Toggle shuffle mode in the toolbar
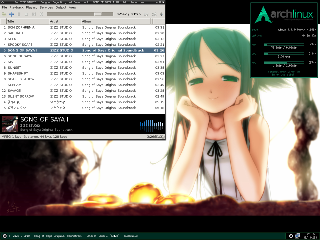 click(154, 14)
